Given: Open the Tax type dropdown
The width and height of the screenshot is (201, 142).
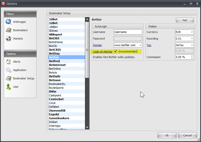Looking at the screenshot, I should coord(192,45).
